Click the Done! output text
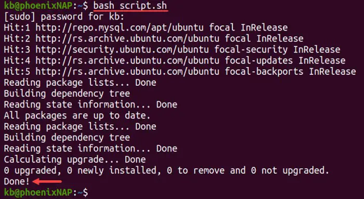 pos(17,182)
